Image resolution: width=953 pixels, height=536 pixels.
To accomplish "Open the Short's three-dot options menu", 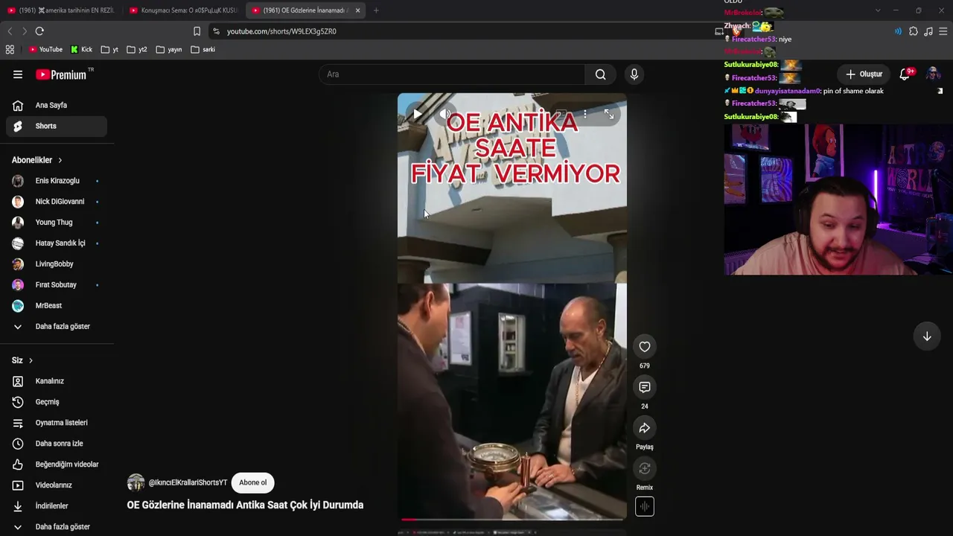I will point(585,114).
